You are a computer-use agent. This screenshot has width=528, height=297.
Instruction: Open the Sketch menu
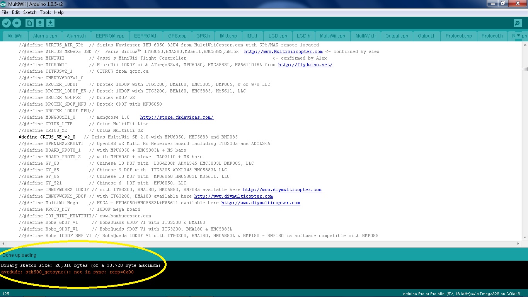pyautogui.click(x=30, y=12)
